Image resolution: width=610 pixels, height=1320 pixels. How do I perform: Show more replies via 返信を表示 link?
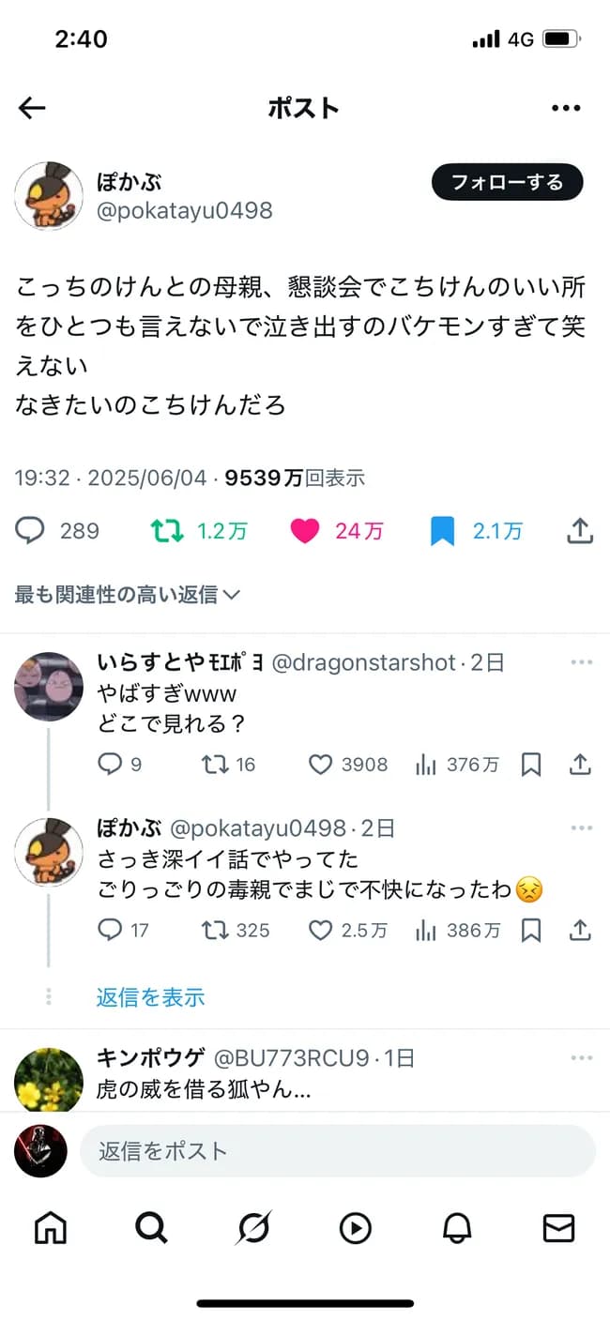click(150, 998)
